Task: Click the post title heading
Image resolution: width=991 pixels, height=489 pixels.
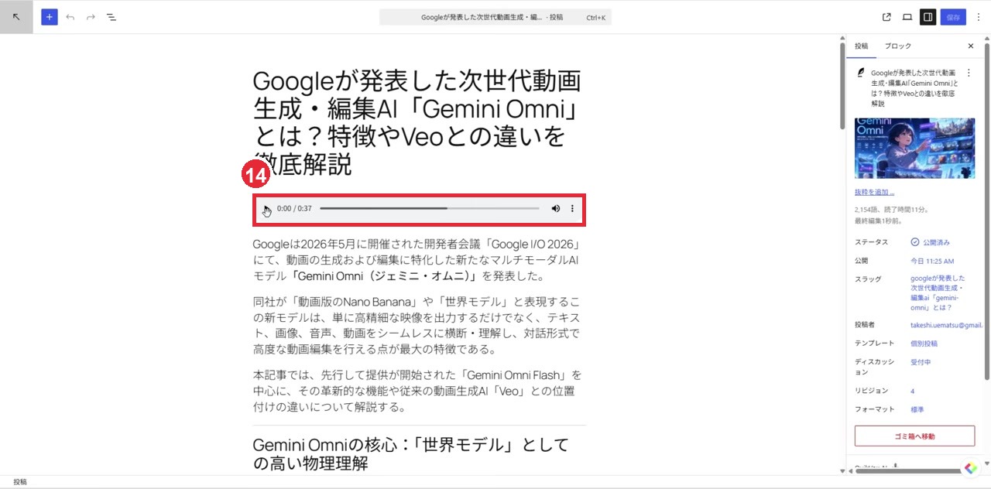Action: tap(417, 122)
